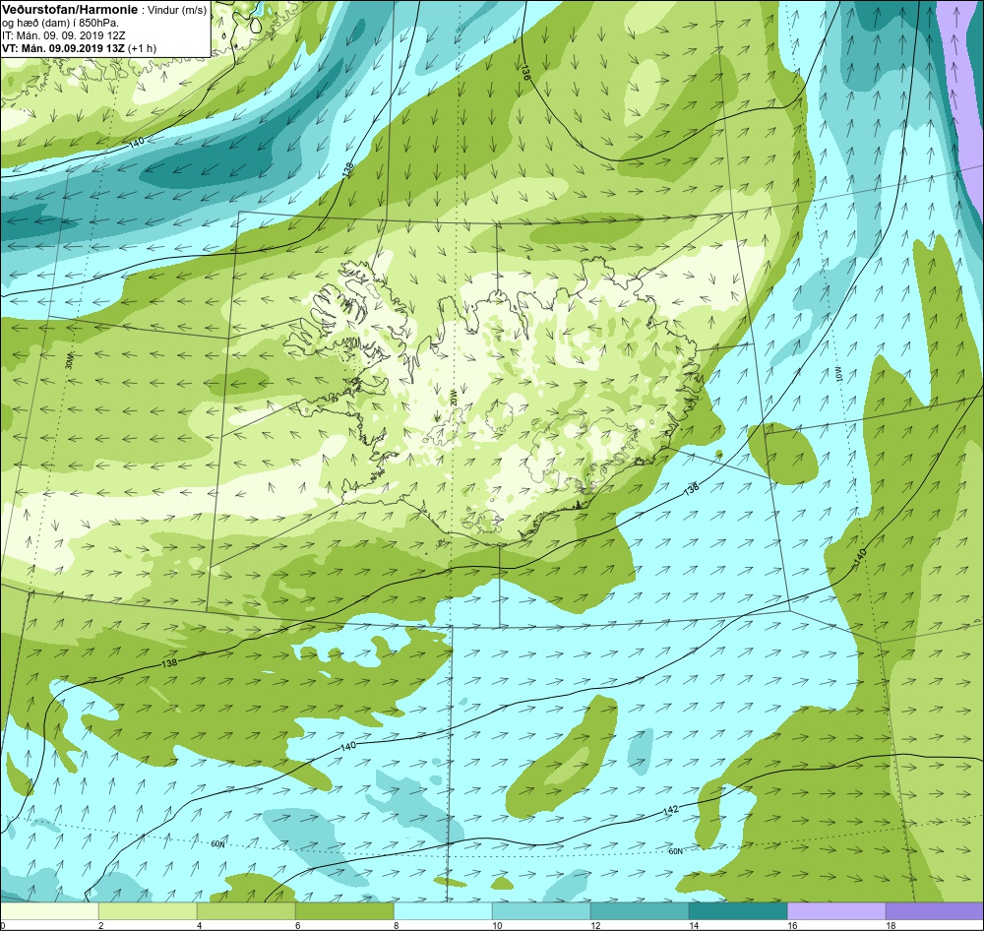The height and width of the screenshot is (931, 984).
Task: Click the "138" contour label southeast of Iceland
Action: [x=691, y=490]
